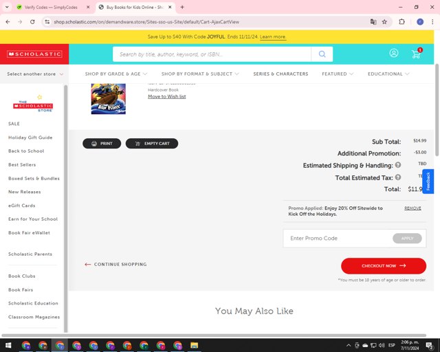Viewport: 440px width, 352px height.
Task: Open Book Fair eWallet link
Action: tap(29, 232)
